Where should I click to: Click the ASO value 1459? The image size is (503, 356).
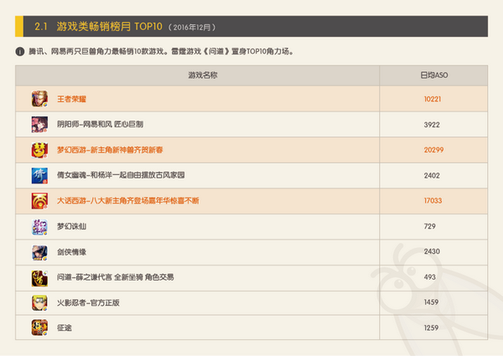[x=431, y=302]
